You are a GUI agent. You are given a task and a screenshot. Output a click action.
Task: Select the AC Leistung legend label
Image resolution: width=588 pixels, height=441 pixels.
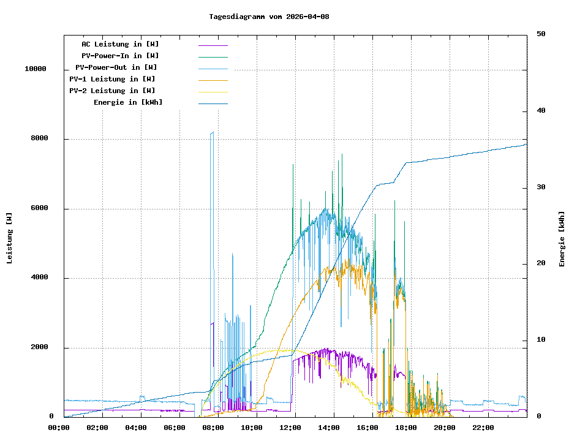(120, 44)
